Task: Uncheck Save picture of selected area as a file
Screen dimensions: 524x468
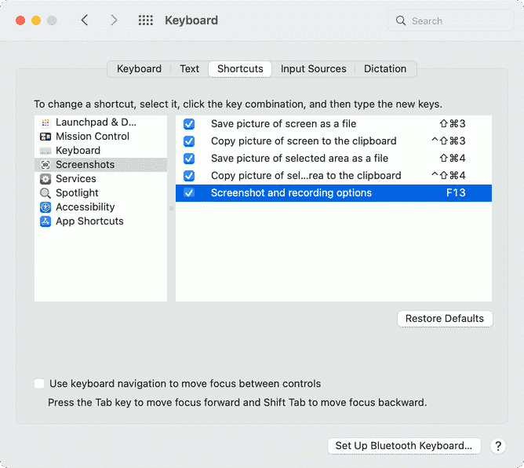Action: (189, 159)
